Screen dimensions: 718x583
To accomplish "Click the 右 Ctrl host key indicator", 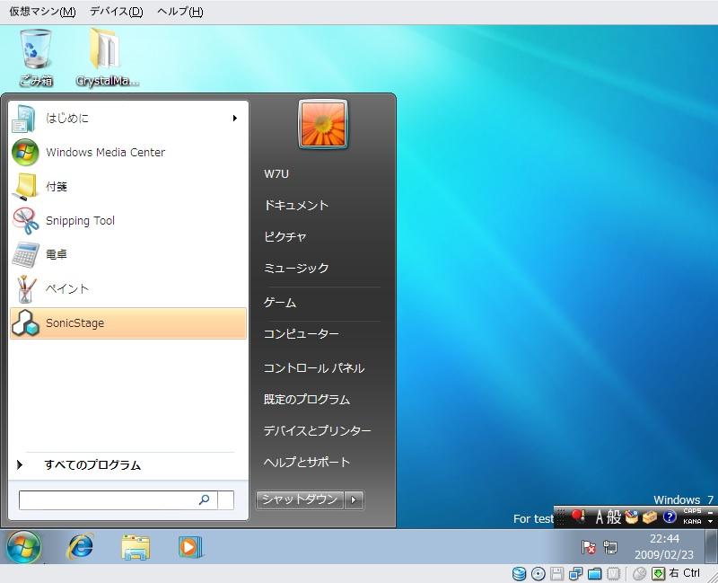I will [x=685, y=573].
